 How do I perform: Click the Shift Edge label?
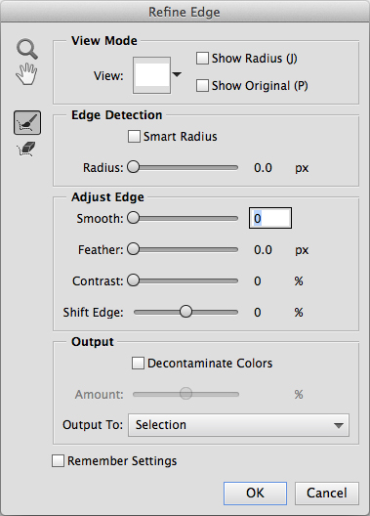tap(93, 313)
